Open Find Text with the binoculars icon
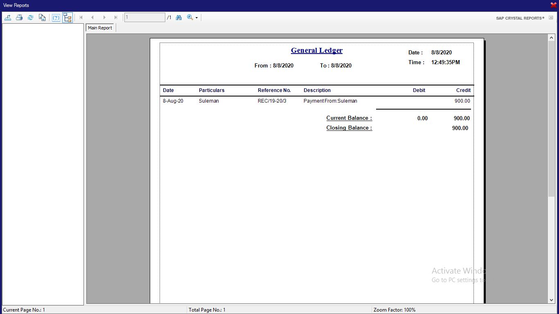Image resolution: width=559 pixels, height=314 pixels. [178, 18]
